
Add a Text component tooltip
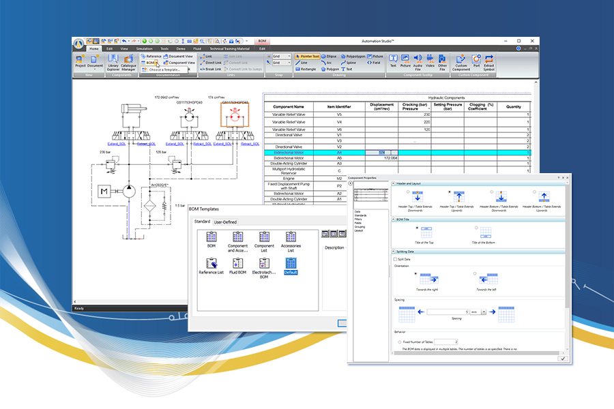pos(393,61)
